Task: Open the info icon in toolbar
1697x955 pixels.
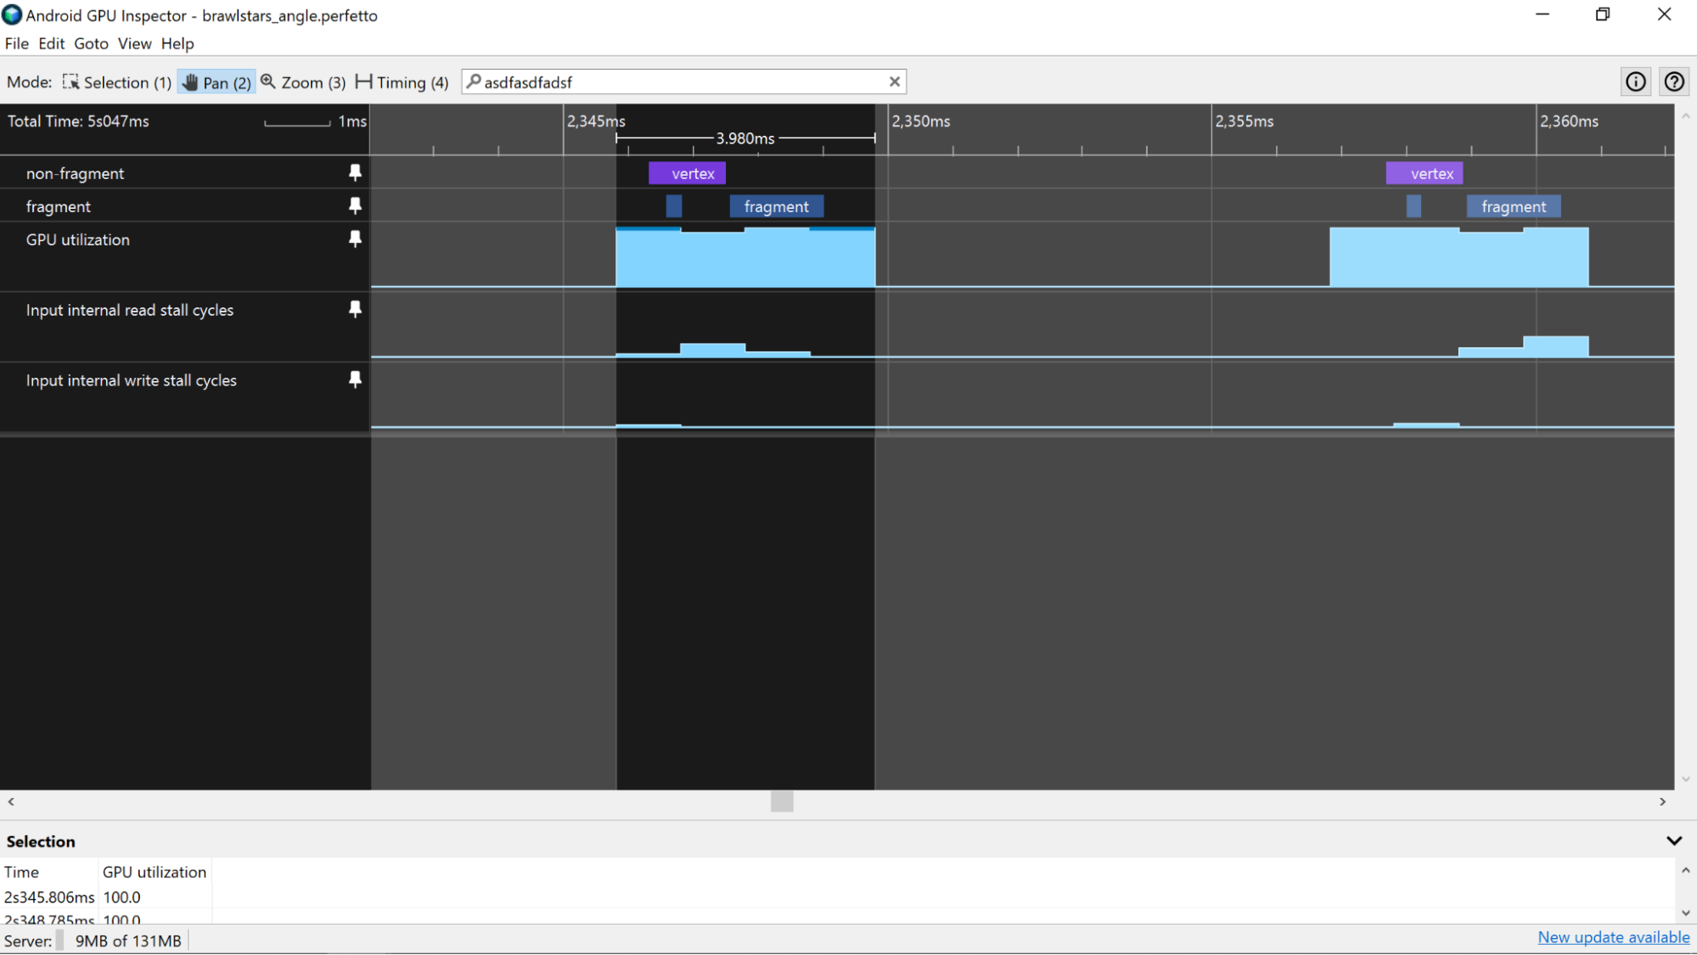Action: click(1636, 81)
